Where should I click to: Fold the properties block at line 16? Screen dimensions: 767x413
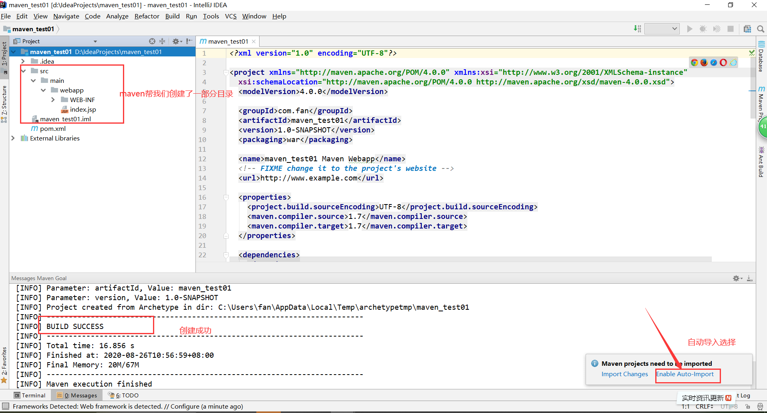click(x=226, y=197)
